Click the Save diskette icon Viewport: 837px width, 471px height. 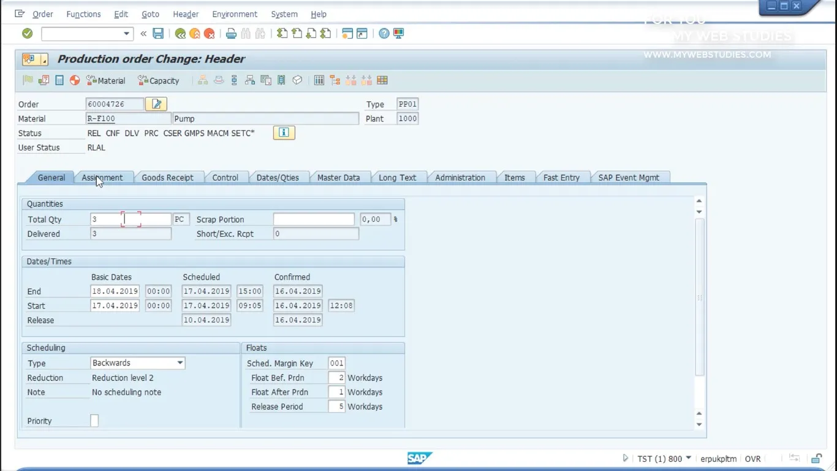[x=158, y=33]
